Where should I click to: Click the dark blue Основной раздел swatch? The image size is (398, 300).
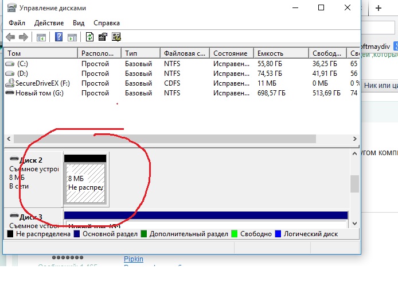coord(77,234)
